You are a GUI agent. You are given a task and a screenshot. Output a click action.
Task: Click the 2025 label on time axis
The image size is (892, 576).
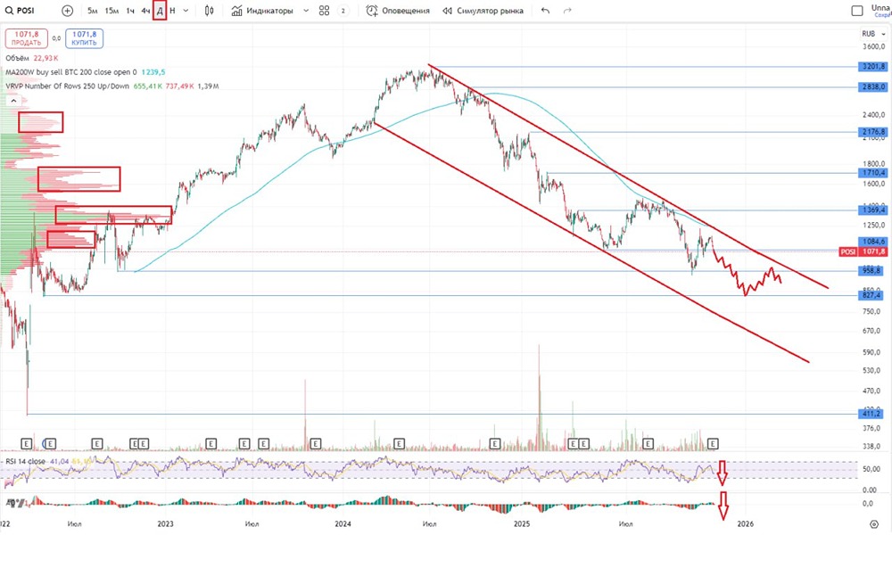click(522, 523)
